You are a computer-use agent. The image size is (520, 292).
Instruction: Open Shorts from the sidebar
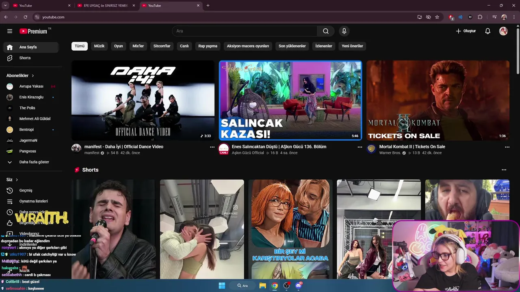click(31, 58)
